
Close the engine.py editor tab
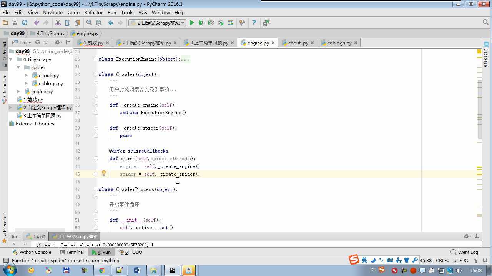click(273, 43)
